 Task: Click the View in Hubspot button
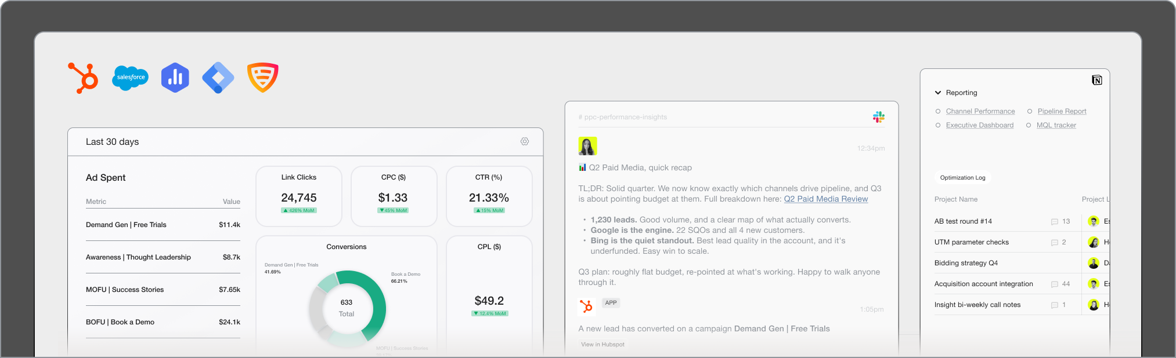point(603,345)
